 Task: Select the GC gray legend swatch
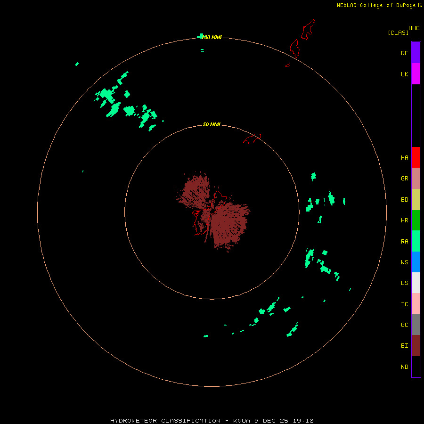416,325
